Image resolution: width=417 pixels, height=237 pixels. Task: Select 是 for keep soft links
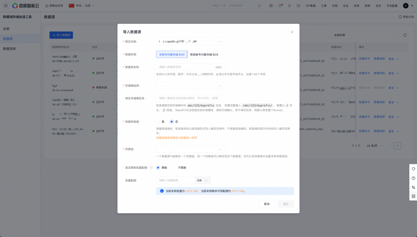click(158, 122)
